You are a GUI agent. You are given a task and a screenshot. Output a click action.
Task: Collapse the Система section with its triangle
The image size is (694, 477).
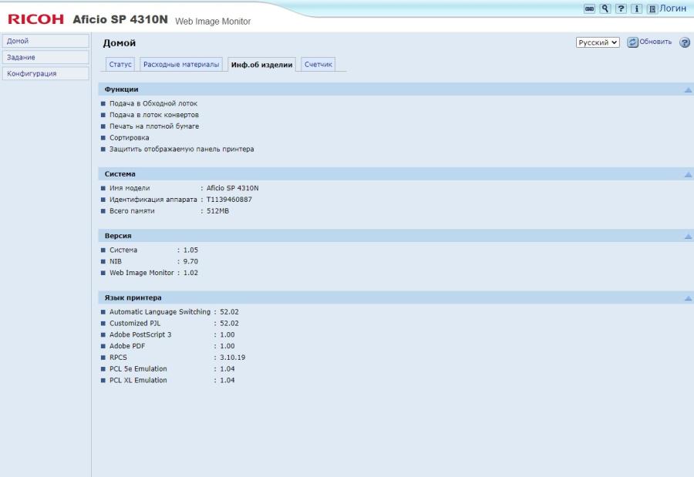688,174
